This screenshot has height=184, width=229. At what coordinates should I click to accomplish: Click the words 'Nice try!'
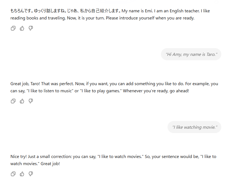pos(19,157)
